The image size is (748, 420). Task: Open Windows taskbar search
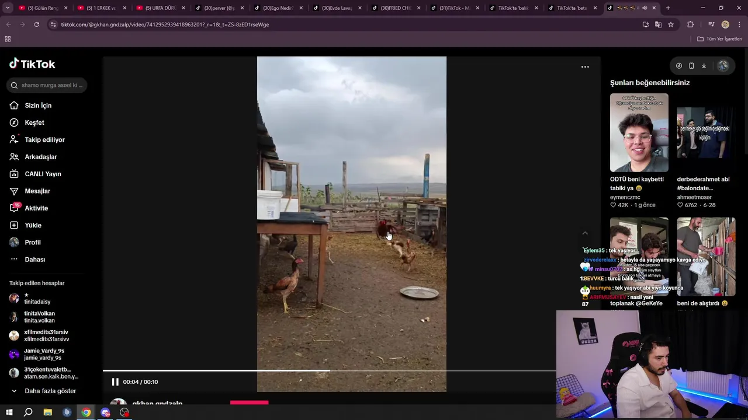pyautogui.click(x=28, y=412)
